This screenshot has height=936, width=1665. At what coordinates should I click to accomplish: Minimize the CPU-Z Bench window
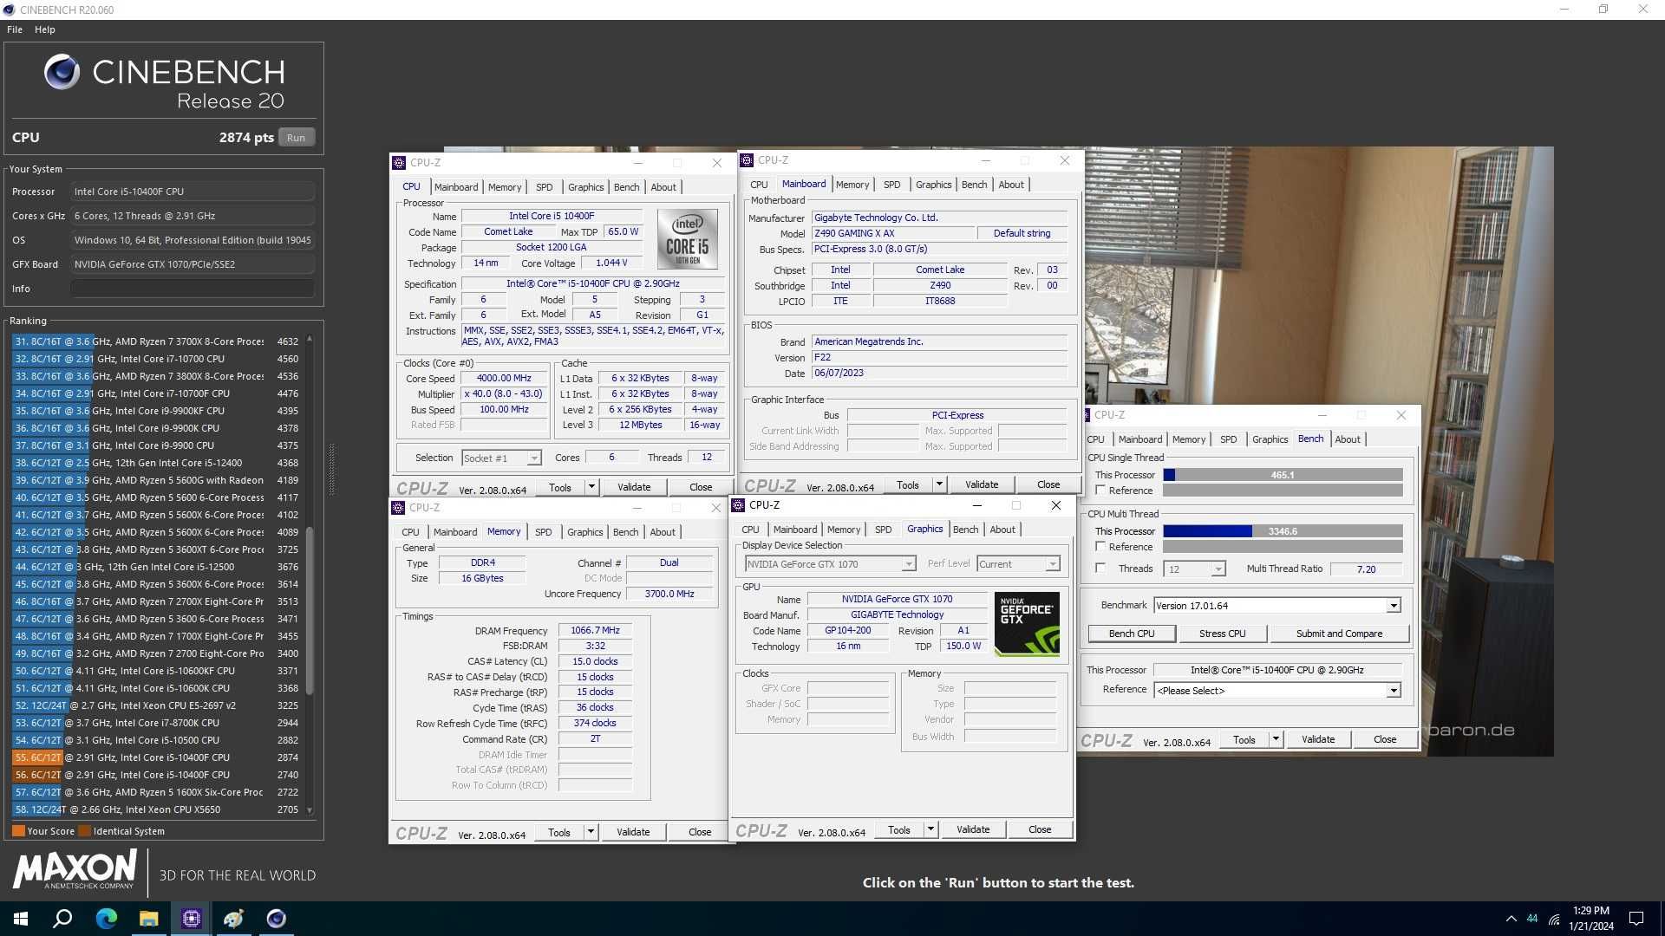[1322, 415]
